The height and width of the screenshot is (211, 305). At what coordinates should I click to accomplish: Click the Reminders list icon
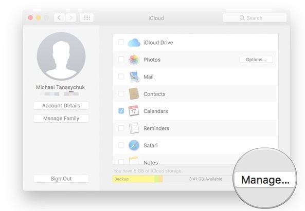(x=134, y=128)
